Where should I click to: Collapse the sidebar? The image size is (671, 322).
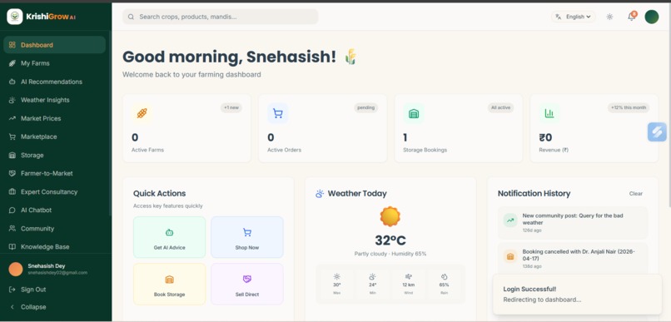54,307
